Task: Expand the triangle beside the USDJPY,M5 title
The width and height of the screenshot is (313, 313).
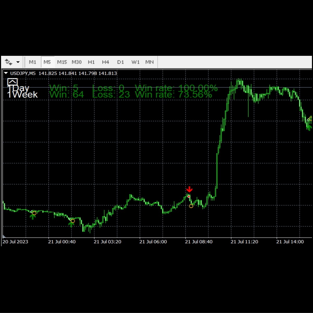Action: coord(6,73)
